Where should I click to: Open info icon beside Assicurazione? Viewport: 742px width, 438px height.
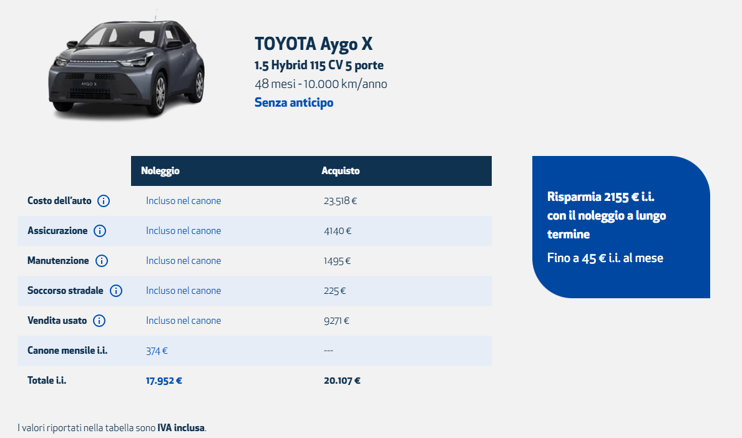(x=100, y=231)
